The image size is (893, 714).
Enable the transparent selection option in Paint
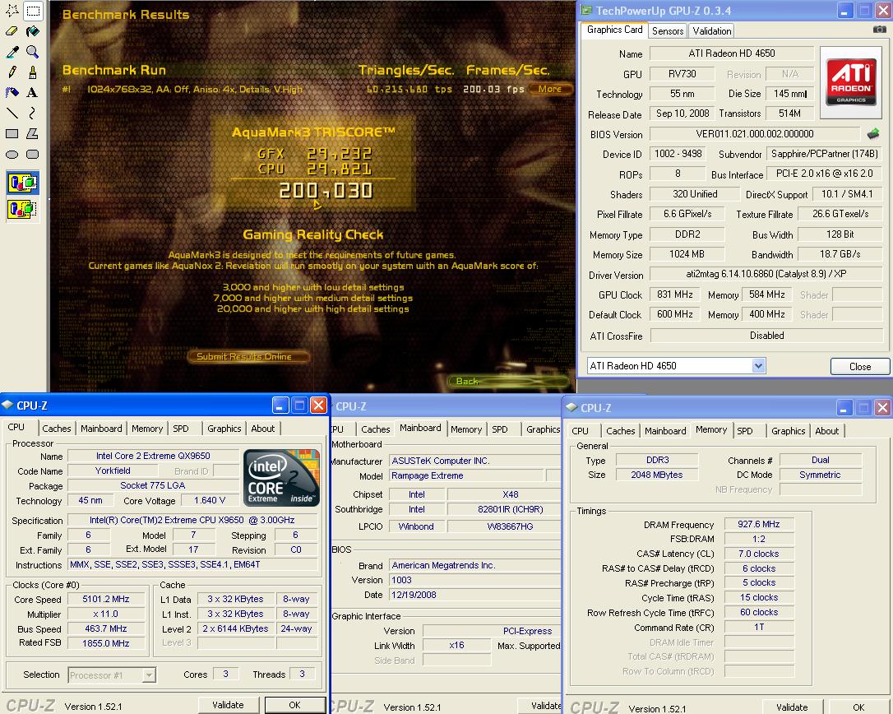pyautogui.click(x=23, y=209)
